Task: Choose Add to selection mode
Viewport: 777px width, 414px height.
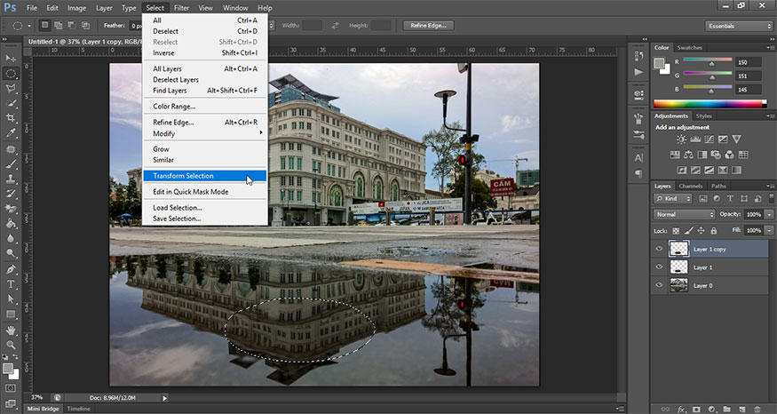Action: (x=59, y=25)
